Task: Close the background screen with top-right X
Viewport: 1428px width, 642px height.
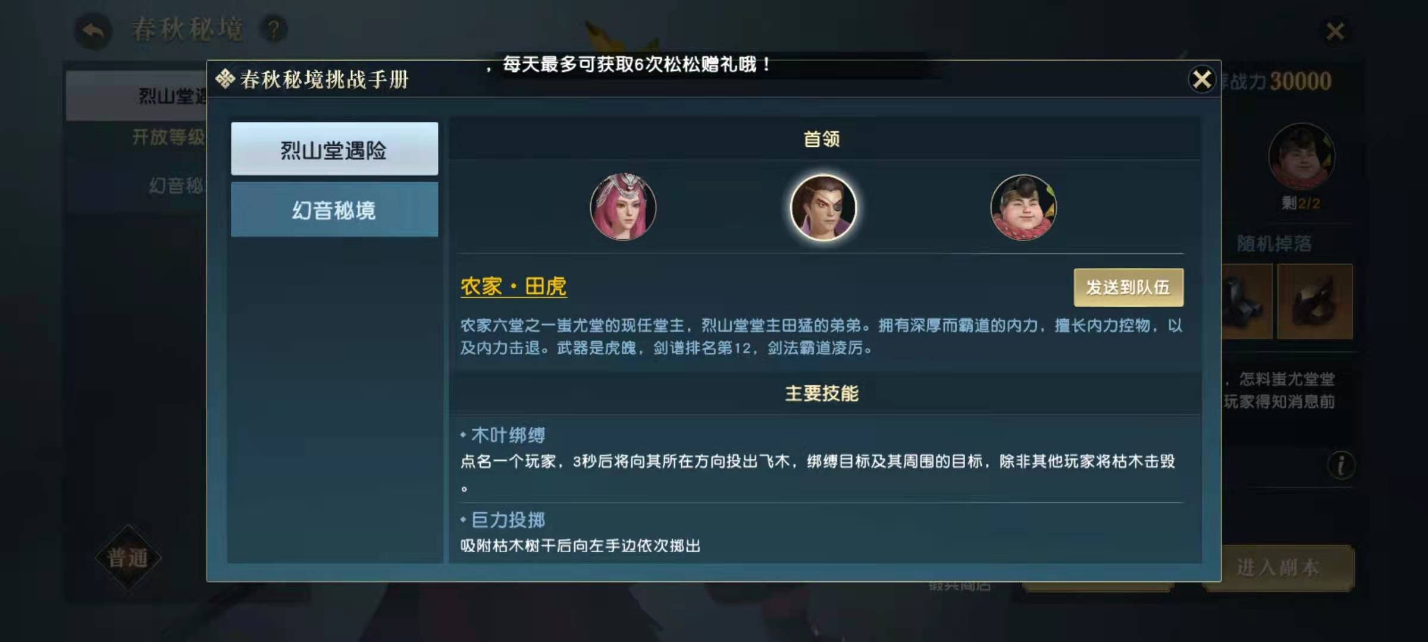Action: (1335, 31)
